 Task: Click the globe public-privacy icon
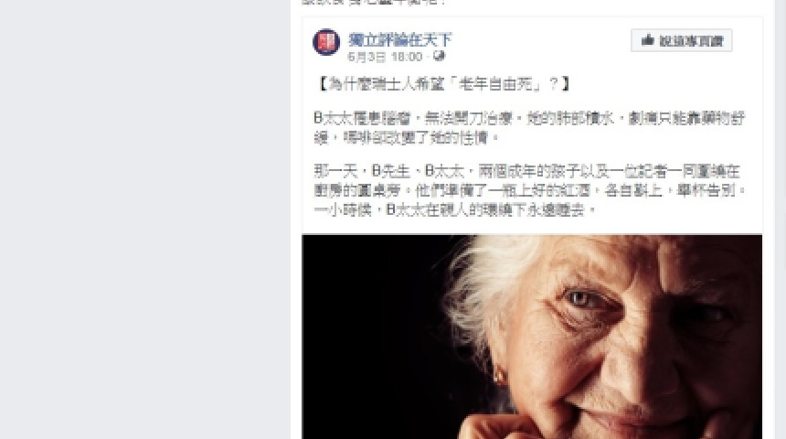439,56
